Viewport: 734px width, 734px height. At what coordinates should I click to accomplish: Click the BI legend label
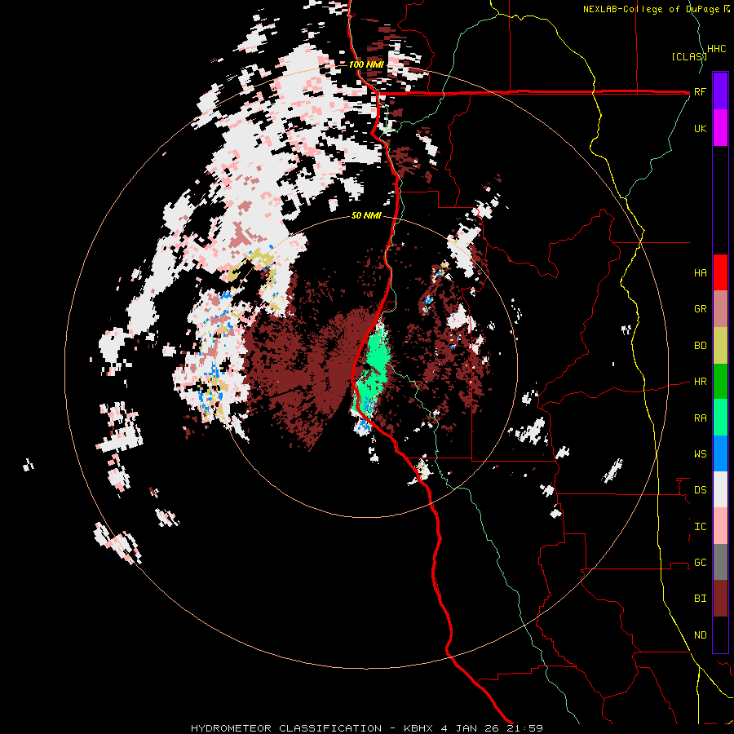[700, 599]
